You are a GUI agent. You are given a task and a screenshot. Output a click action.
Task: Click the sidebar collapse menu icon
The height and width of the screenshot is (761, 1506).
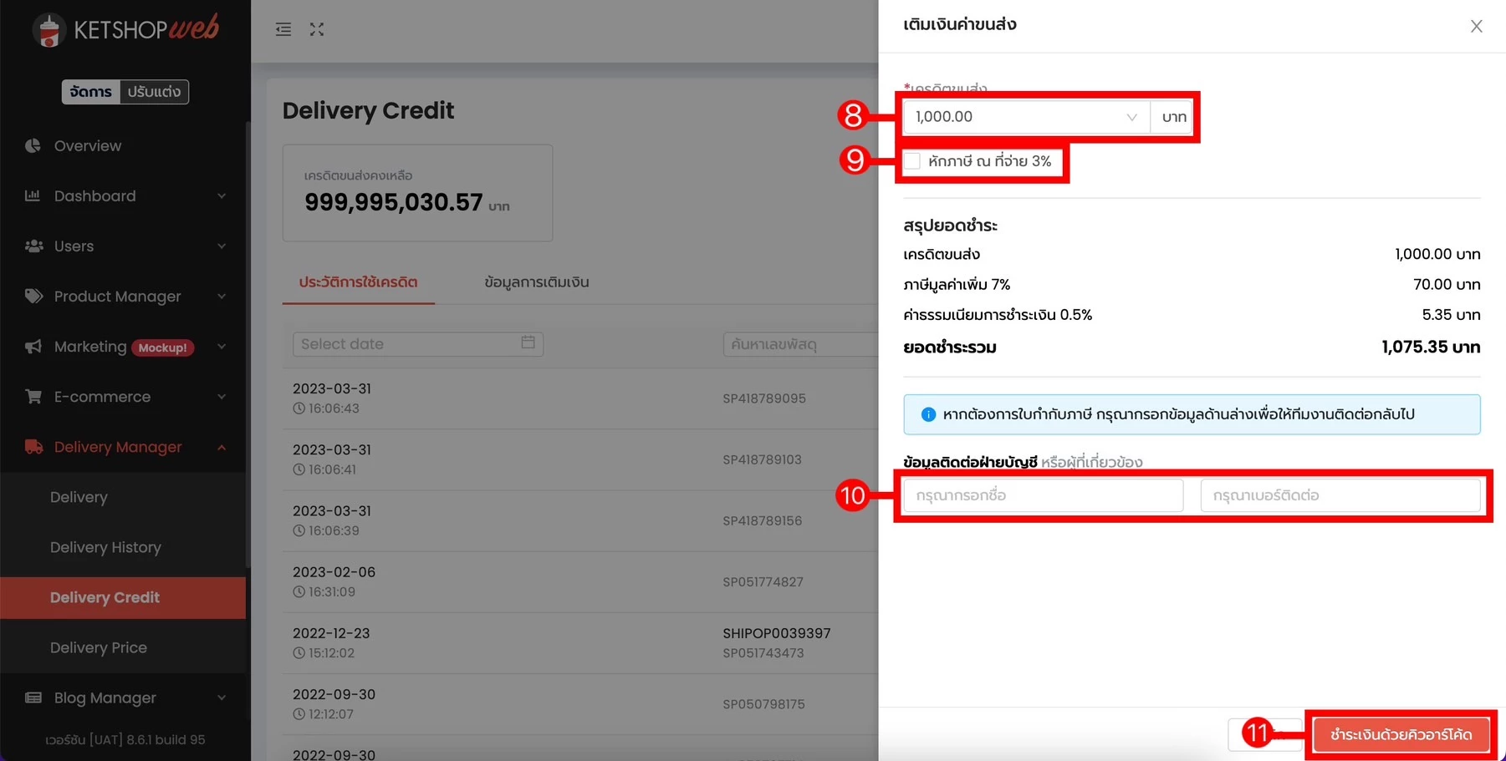click(283, 29)
